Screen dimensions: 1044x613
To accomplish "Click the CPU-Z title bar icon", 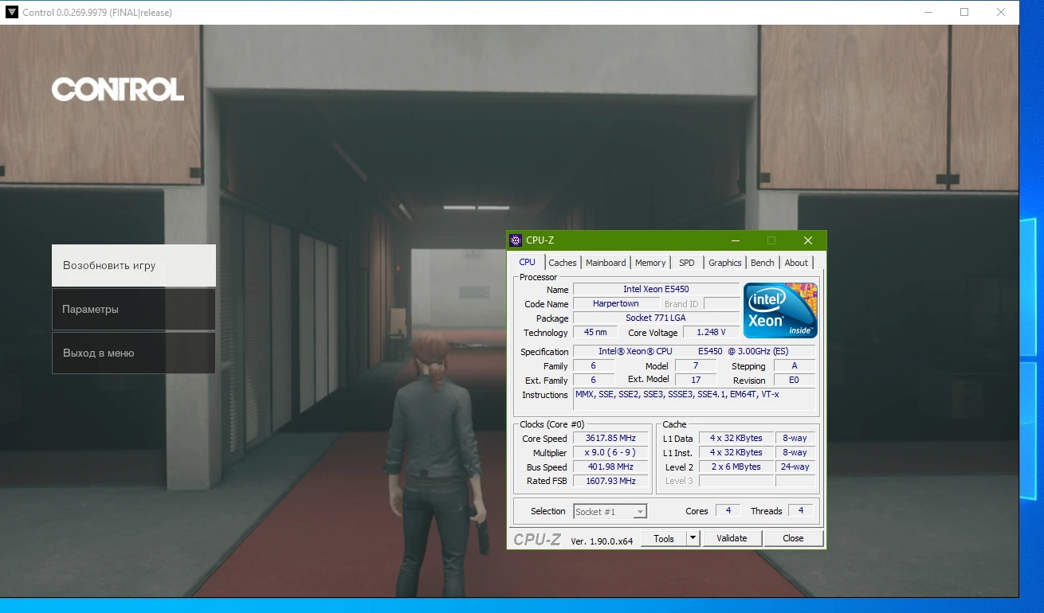I will (x=516, y=240).
